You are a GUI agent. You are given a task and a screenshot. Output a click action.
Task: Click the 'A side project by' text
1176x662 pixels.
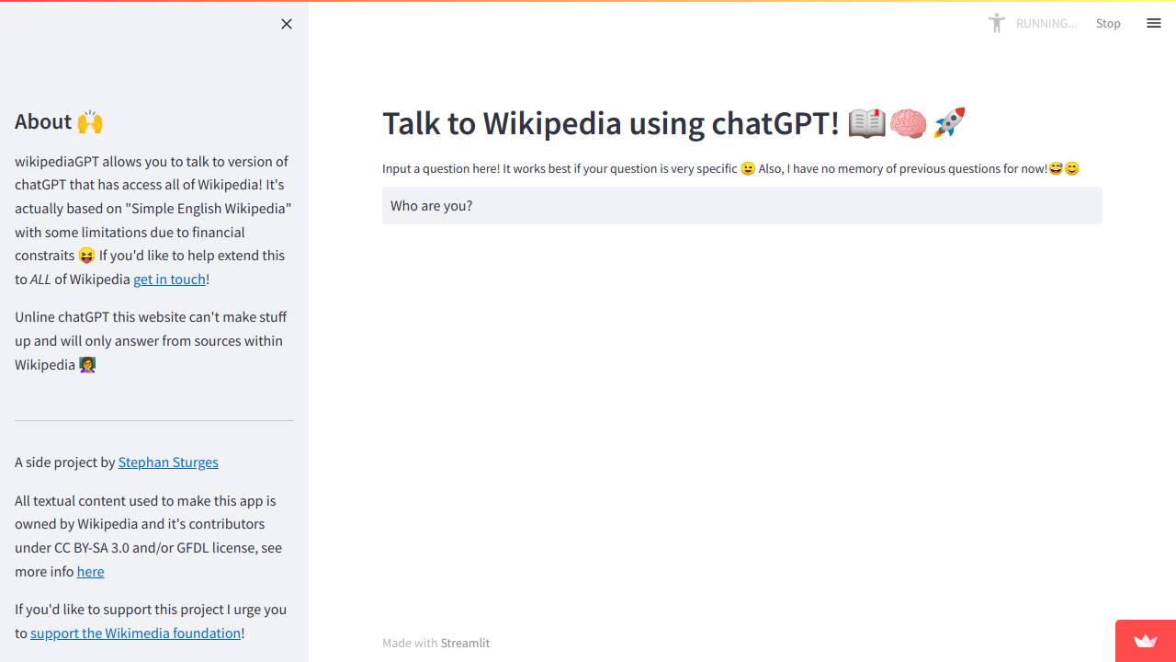coord(65,462)
